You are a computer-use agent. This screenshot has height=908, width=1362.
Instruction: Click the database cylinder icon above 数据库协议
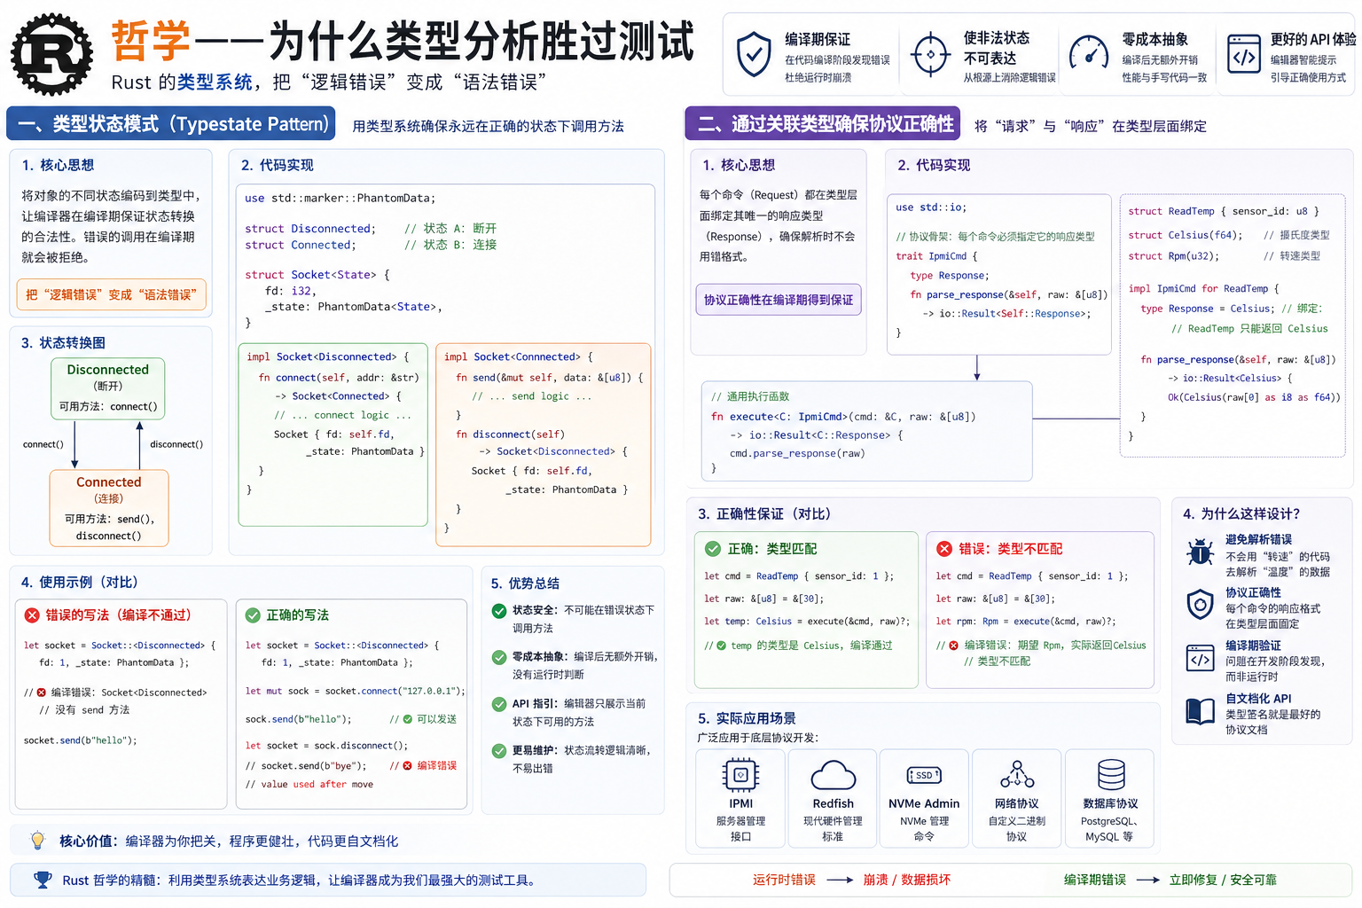[x=1110, y=775]
